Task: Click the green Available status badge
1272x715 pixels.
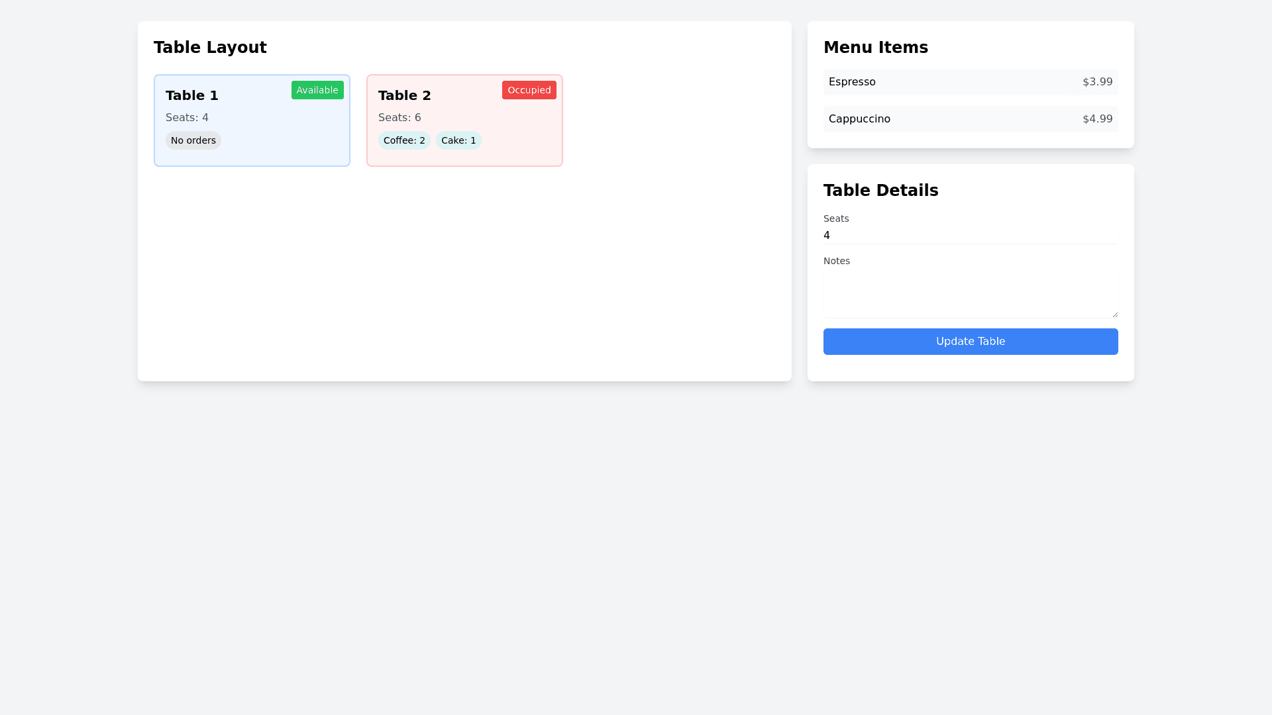Action: 317,90
